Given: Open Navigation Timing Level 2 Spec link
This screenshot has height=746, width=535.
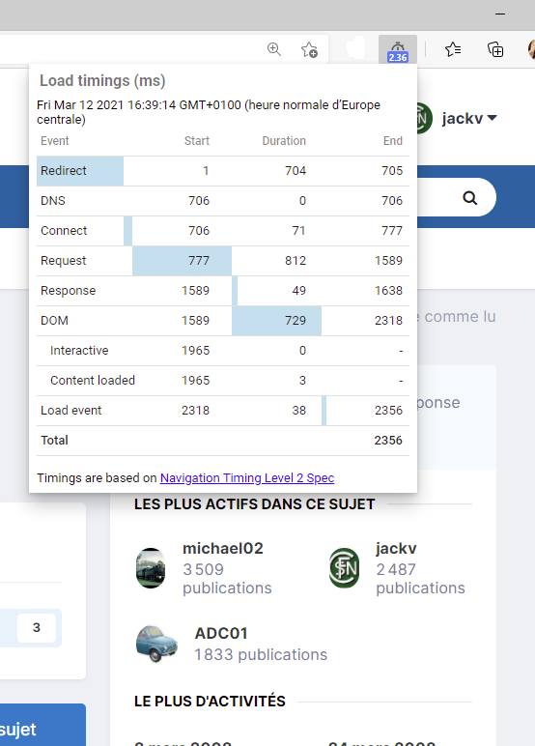Looking at the screenshot, I should click(247, 477).
